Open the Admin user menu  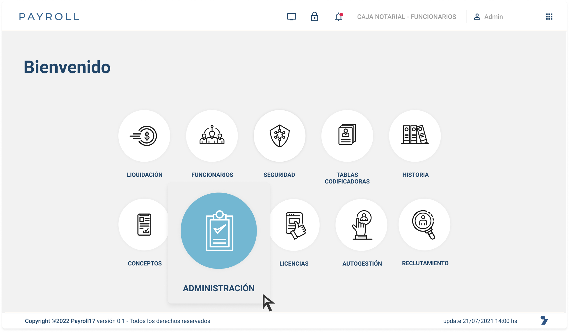tap(489, 17)
